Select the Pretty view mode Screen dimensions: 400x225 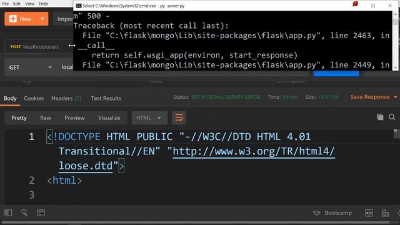[19, 118]
